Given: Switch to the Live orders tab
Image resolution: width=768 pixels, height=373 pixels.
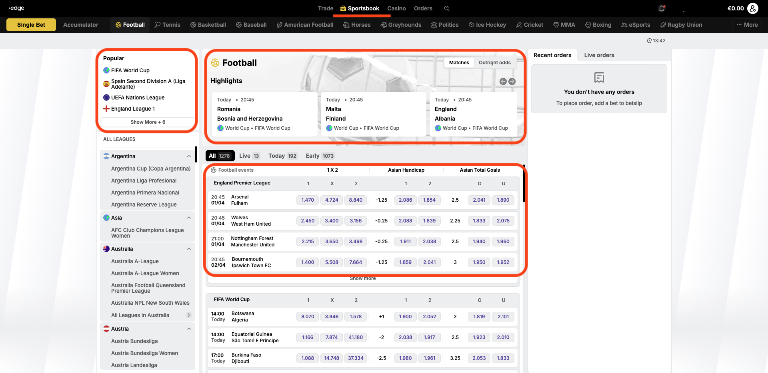Looking at the screenshot, I should [x=599, y=55].
